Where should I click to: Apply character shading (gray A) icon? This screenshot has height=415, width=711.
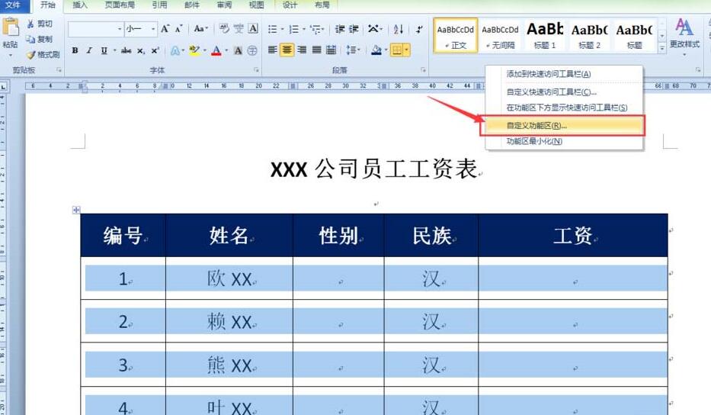(x=238, y=50)
